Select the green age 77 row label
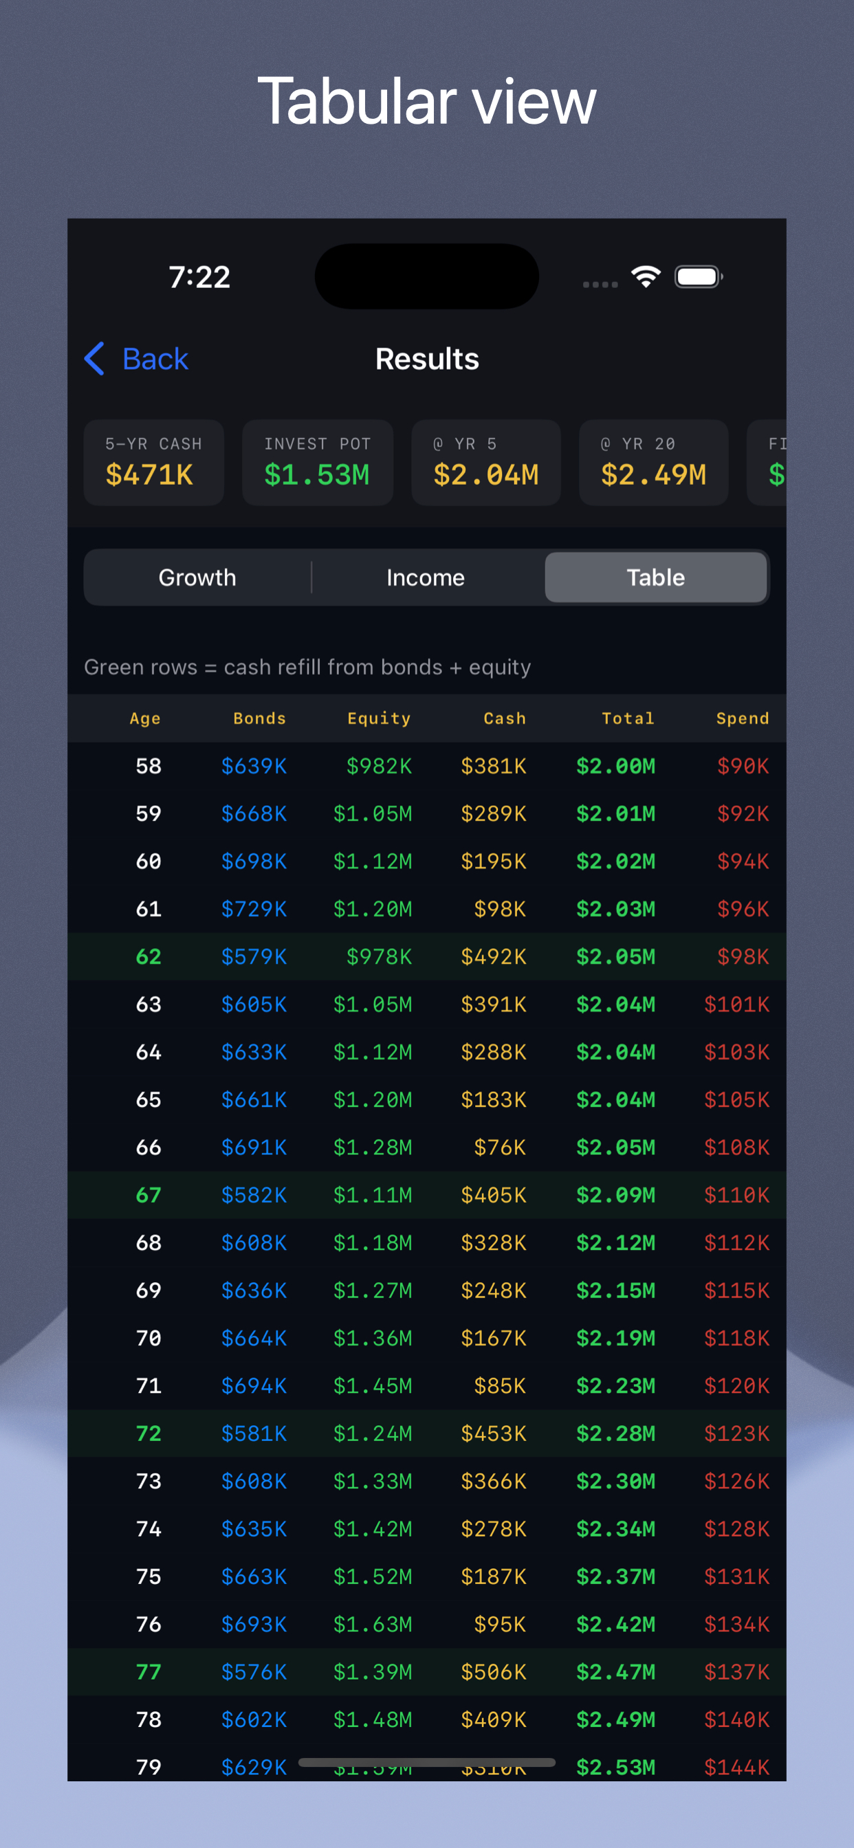Image resolution: width=854 pixels, height=1848 pixels. click(x=149, y=1672)
